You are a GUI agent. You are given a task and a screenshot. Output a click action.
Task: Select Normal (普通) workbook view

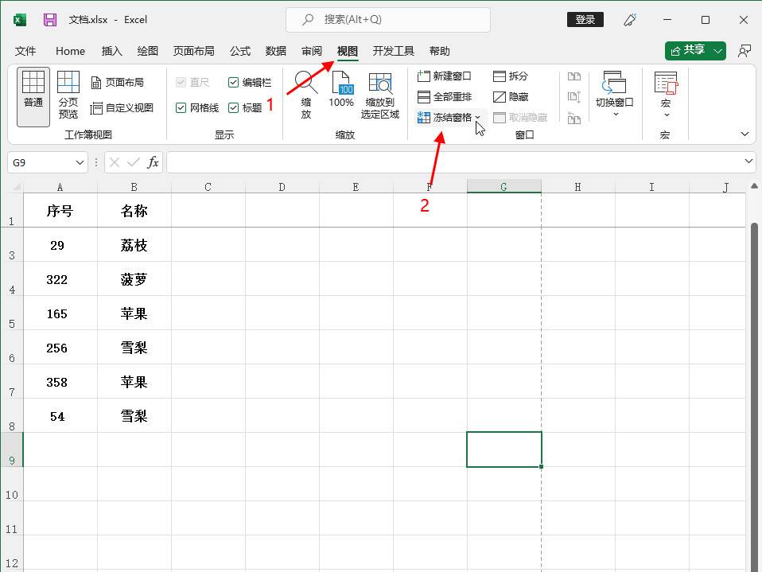pos(33,97)
